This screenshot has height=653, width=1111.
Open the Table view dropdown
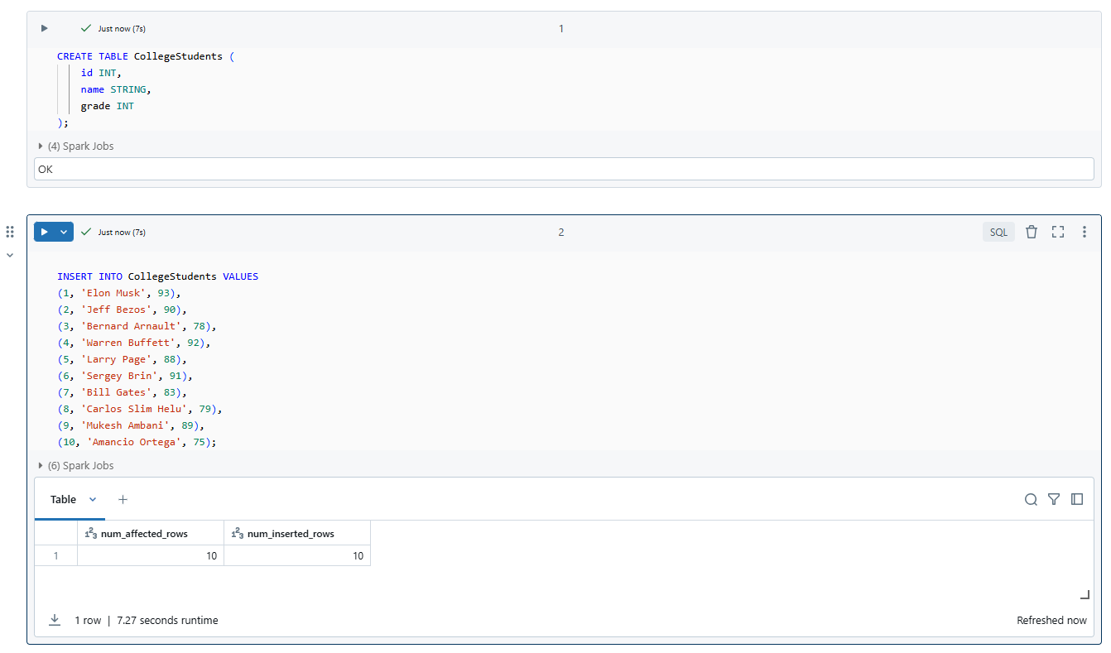[x=92, y=499]
